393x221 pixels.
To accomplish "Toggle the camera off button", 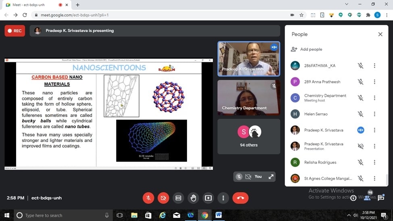I will 163,198.
